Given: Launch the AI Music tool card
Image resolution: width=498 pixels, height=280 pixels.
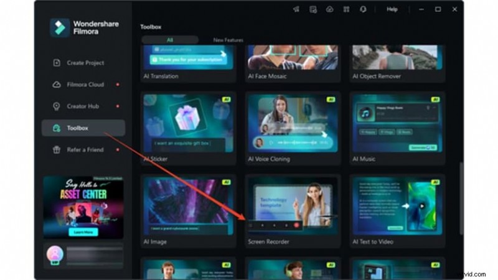Looking at the screenshot, I should point(397,124).
